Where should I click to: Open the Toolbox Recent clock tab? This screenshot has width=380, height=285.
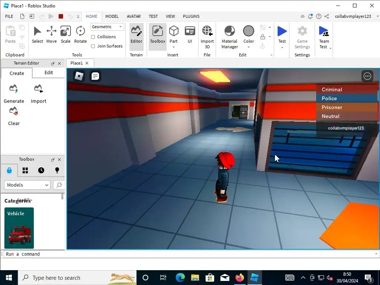coord(41,170)
